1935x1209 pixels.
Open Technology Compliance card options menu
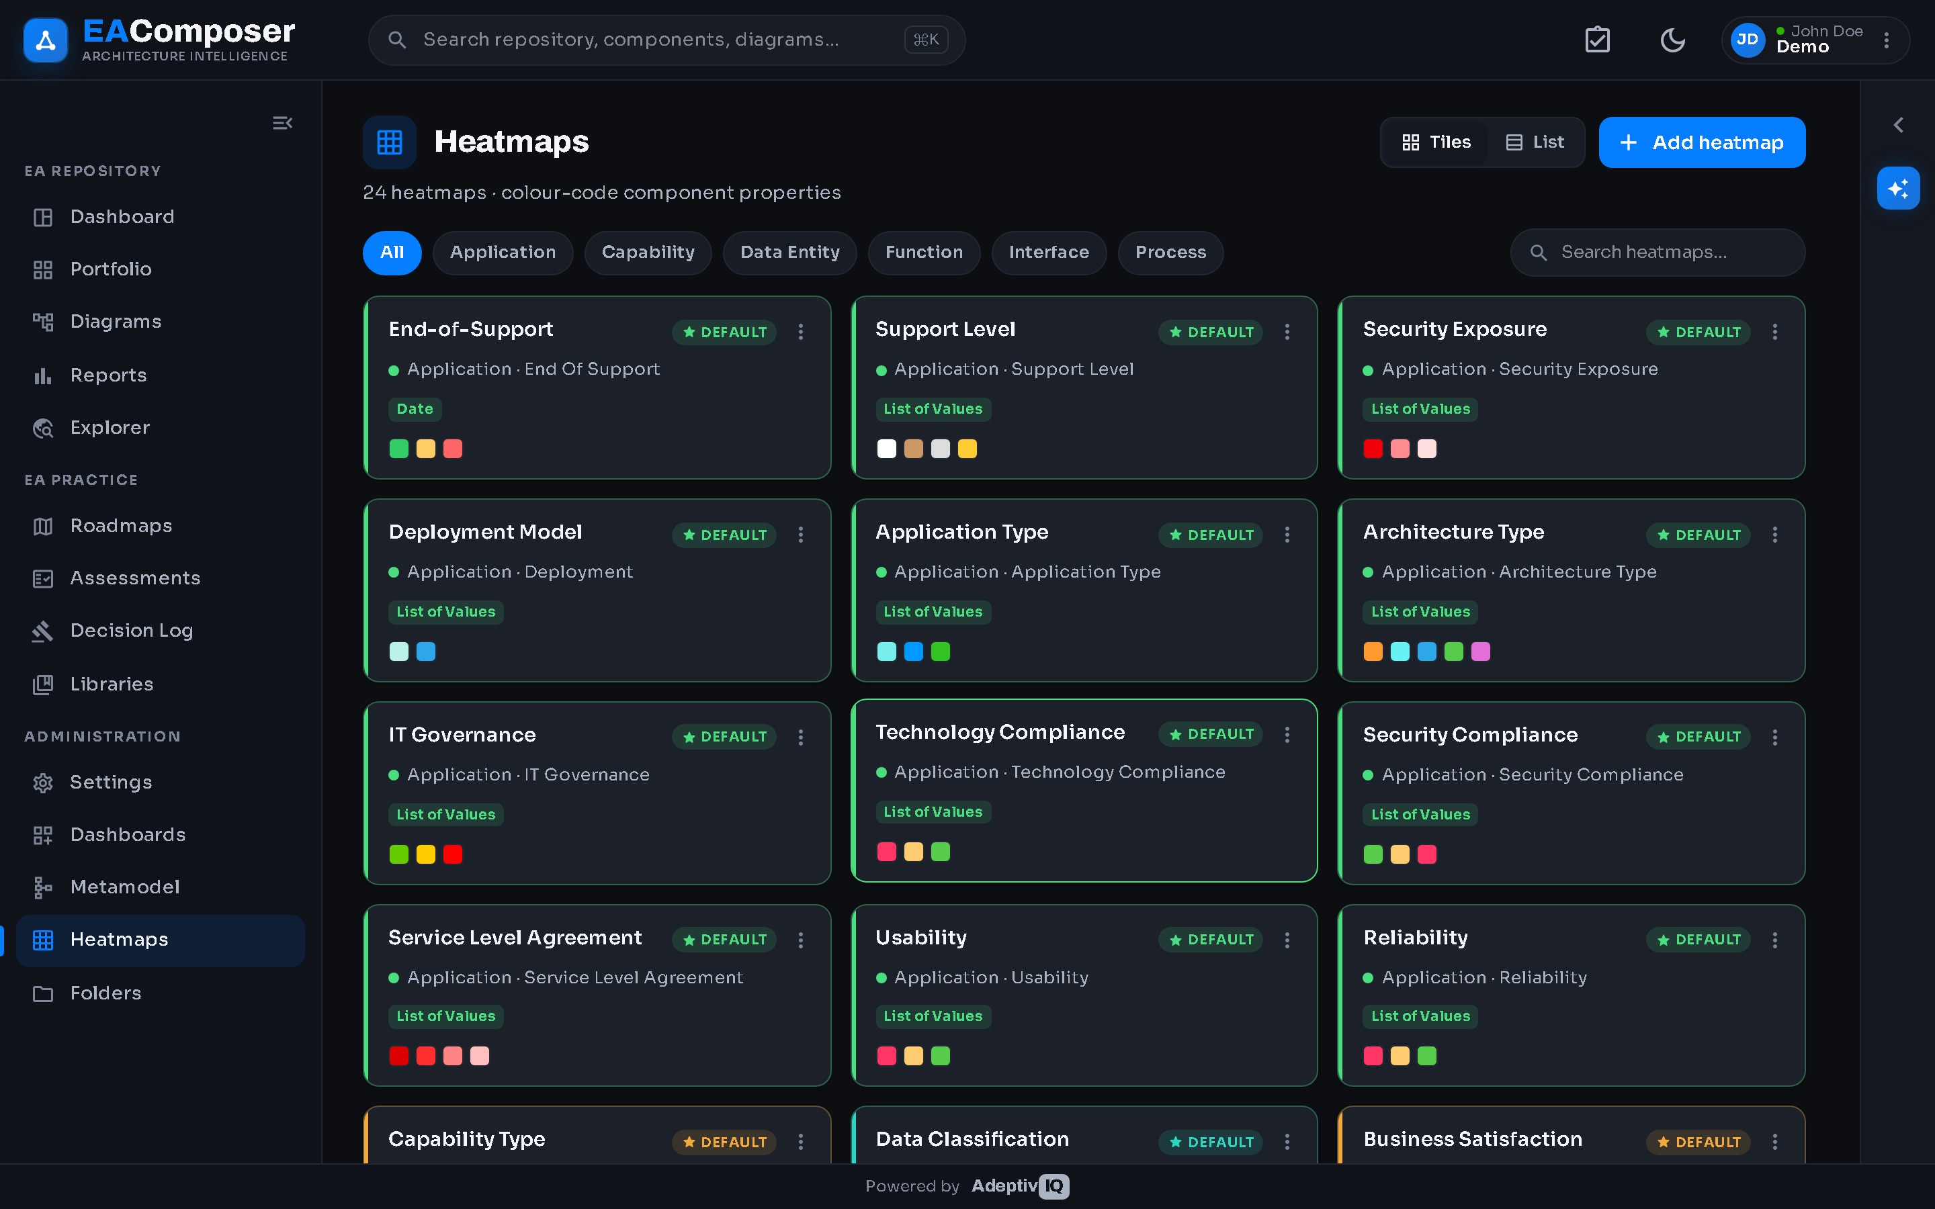point(1287,735)
